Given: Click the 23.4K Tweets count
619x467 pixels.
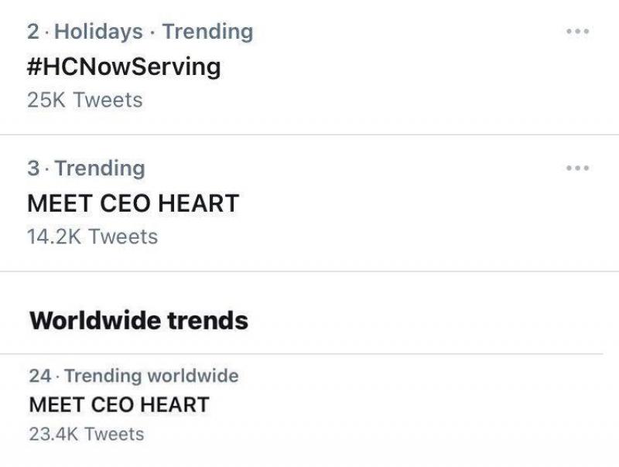Looking at the screenshot, I should click(x=86, y=434).
